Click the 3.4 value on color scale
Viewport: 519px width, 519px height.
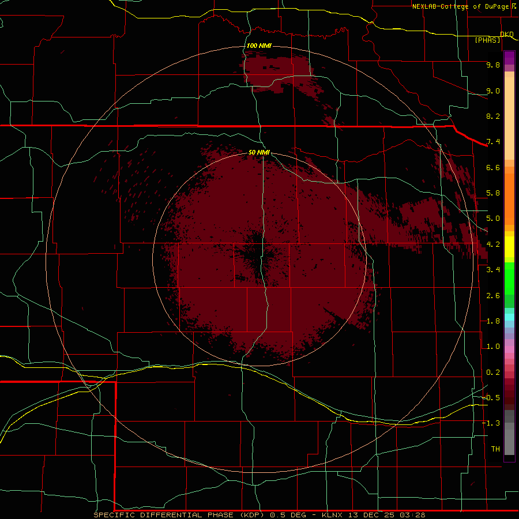tap(493, 270)
